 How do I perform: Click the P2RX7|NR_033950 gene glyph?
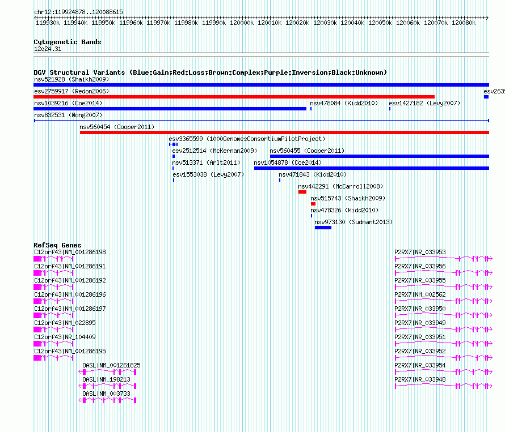click(444, 315)
